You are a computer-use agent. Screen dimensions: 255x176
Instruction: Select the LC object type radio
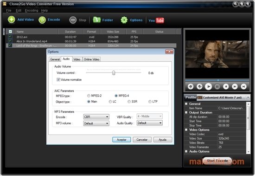[110, 102]
